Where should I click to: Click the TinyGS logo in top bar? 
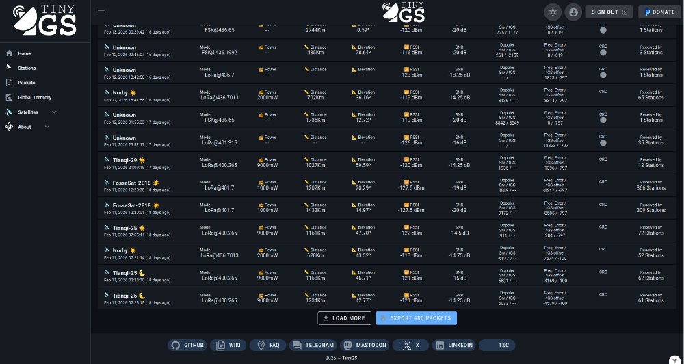pos(404,12)
